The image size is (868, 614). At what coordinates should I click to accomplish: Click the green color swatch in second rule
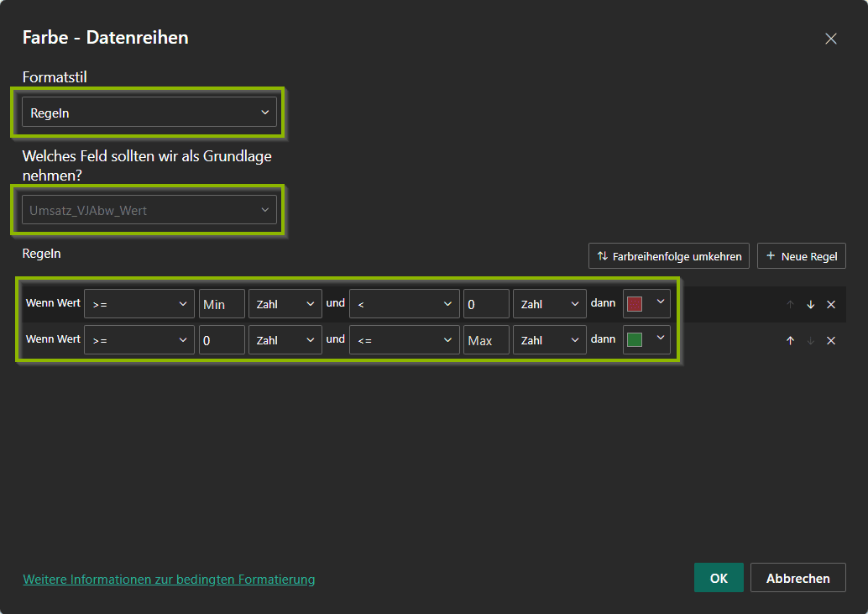pyautogui.click(x=635, y=340)
